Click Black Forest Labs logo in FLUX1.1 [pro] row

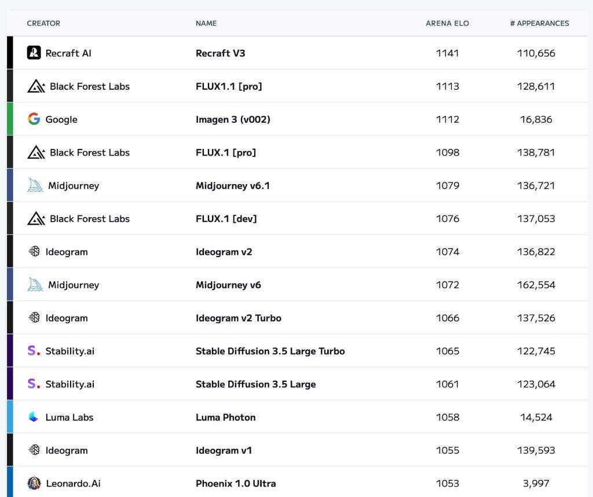36,86
